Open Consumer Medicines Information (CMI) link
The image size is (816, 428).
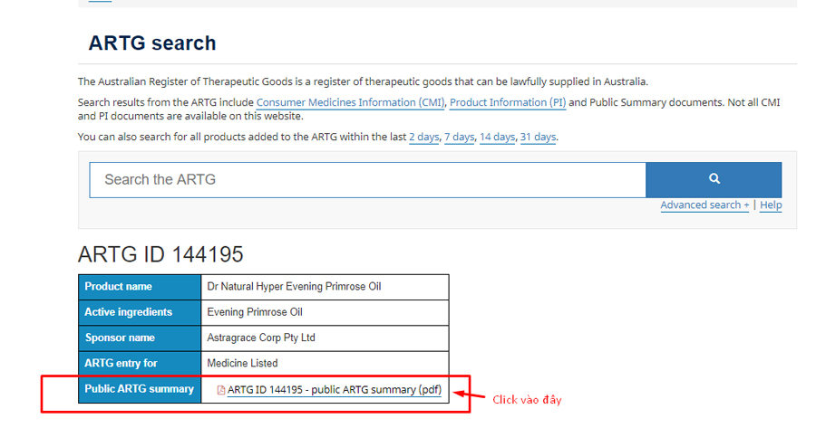click(350, 102)
